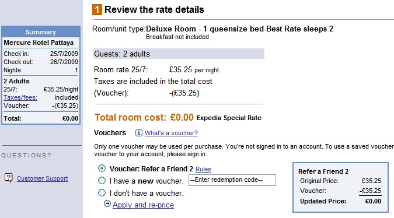Click the Guests: 2 adults bar
This screenshot has width=394, height=218.
tap(179, 54)
